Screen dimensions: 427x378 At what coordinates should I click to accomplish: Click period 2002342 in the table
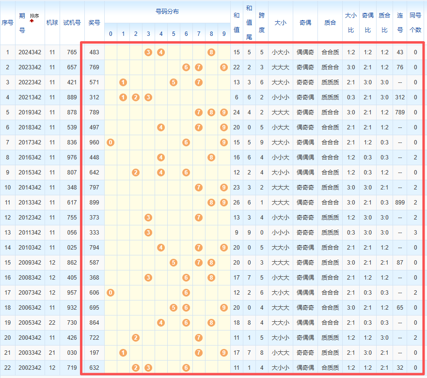click(30, 368)
